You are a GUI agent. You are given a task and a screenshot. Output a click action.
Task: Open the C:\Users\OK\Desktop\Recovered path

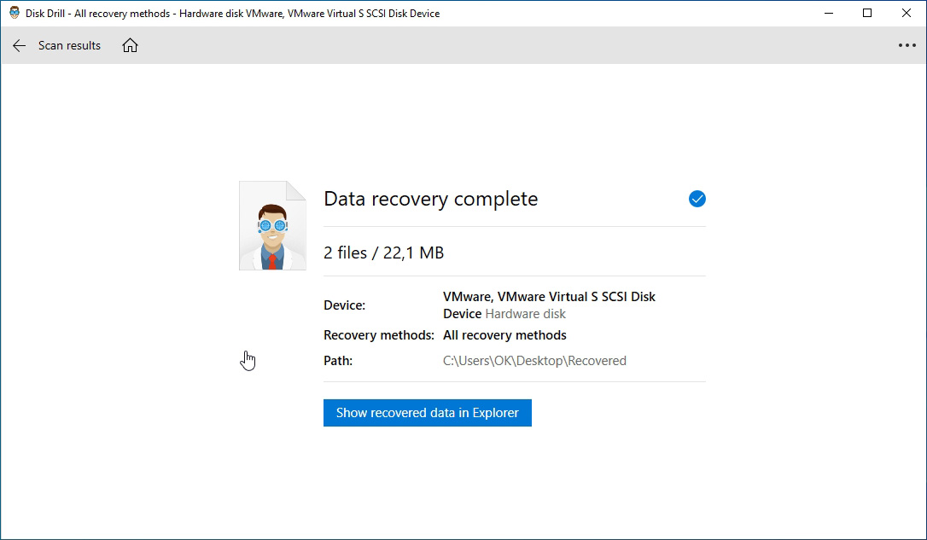(534, 360)
